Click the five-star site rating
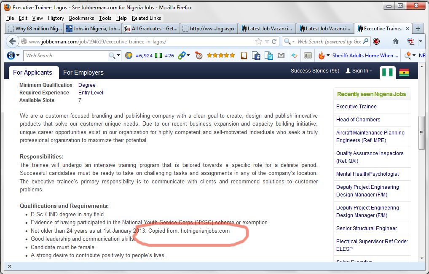The height and width of the screenshot is (274, 429). click(221, 56)
